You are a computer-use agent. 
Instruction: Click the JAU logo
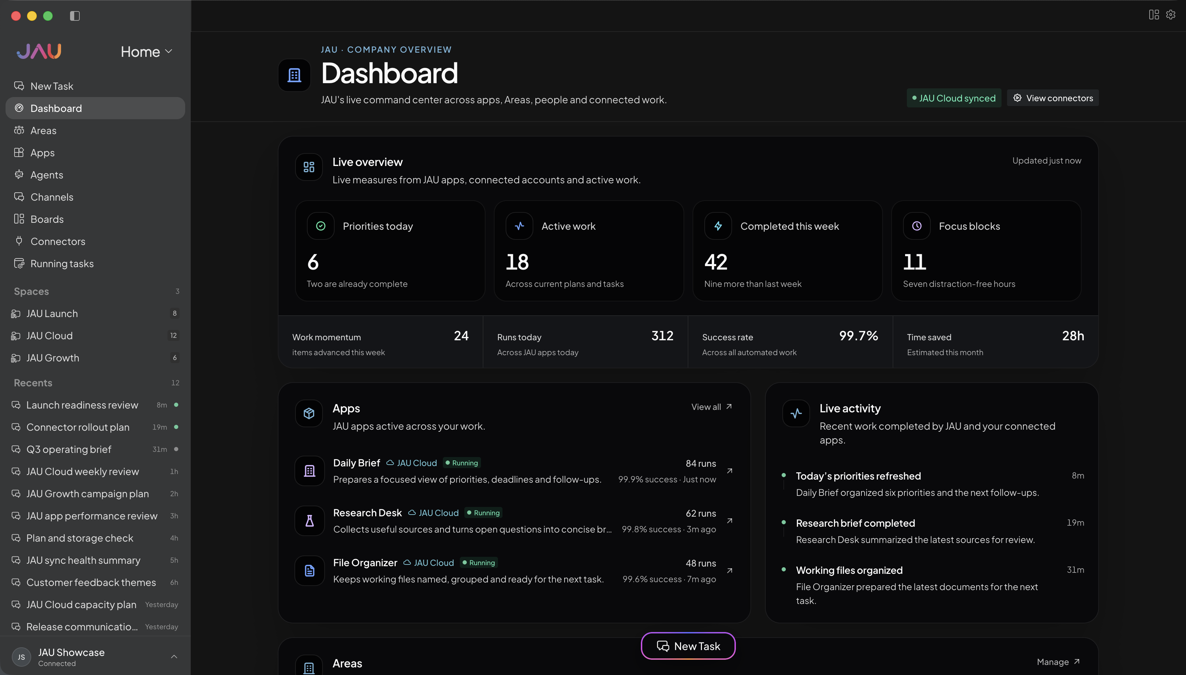coord(39,51)
